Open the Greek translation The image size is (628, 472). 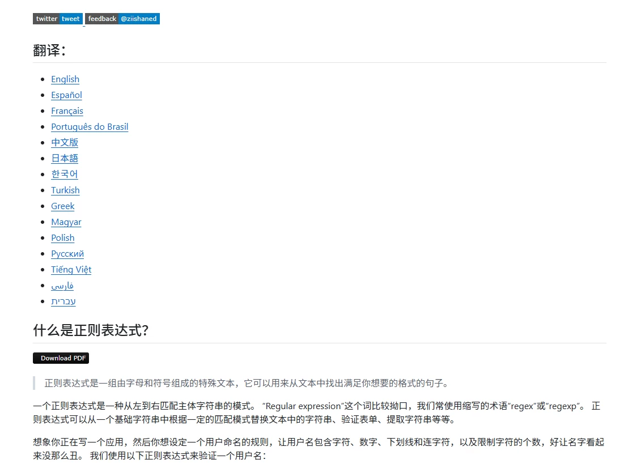click(x=62, y=206)
